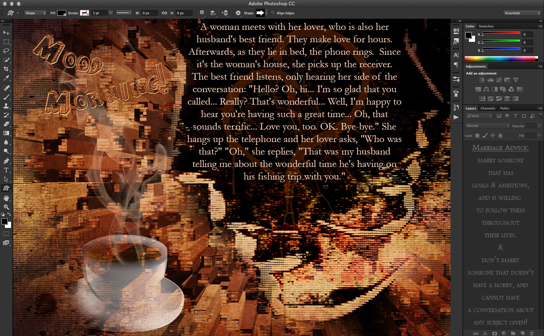Toggle lock transparent pixels
The height and width of the screenshot is (336, 544).
coord(477,135)
